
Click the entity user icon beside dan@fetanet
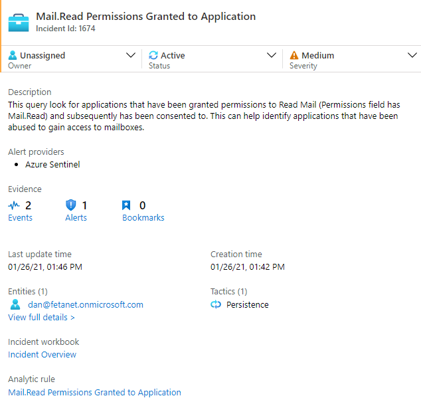[x=15, y=304]
